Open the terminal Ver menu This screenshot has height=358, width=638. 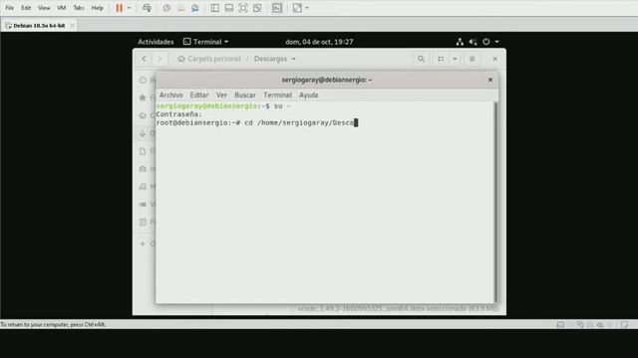click(221, 95)
